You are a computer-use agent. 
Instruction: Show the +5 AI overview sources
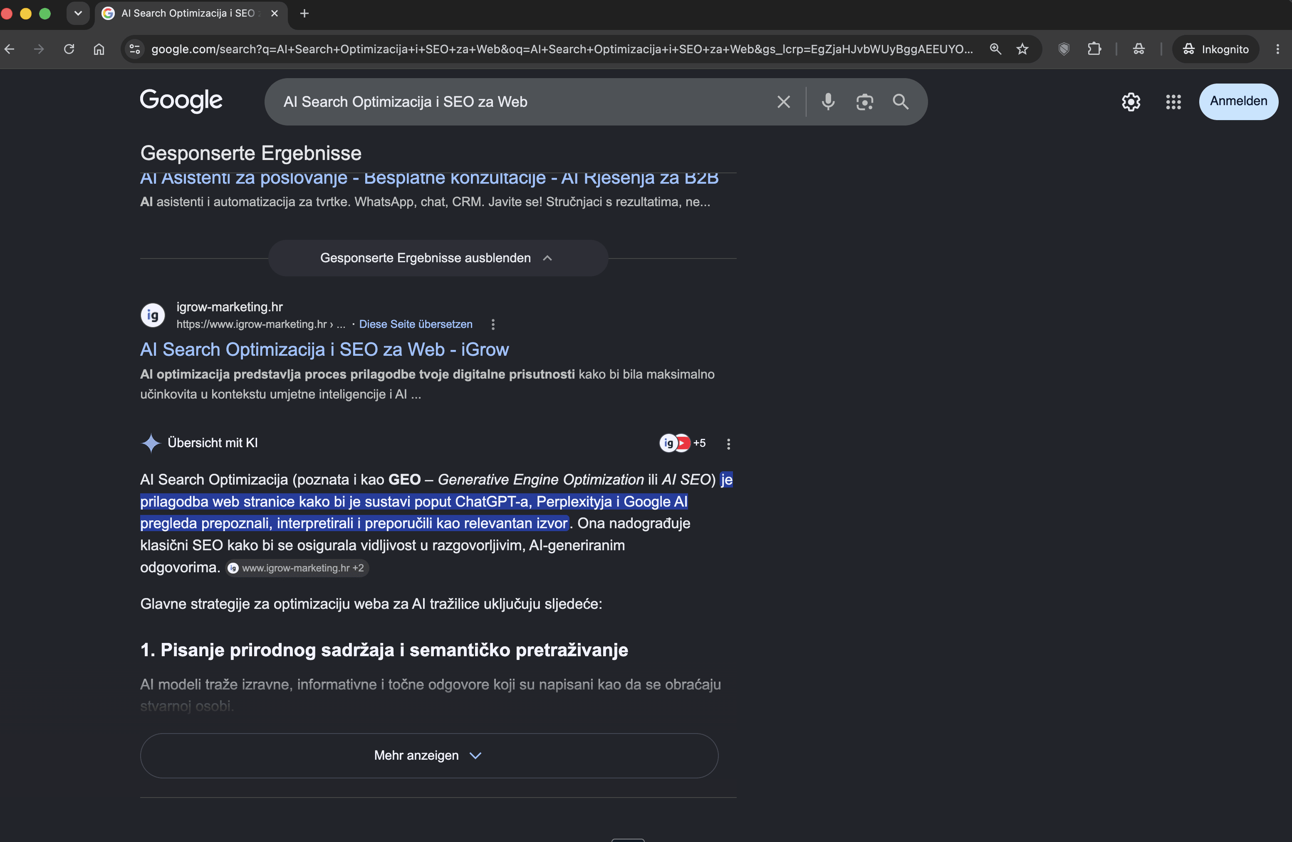pos(682,443)
